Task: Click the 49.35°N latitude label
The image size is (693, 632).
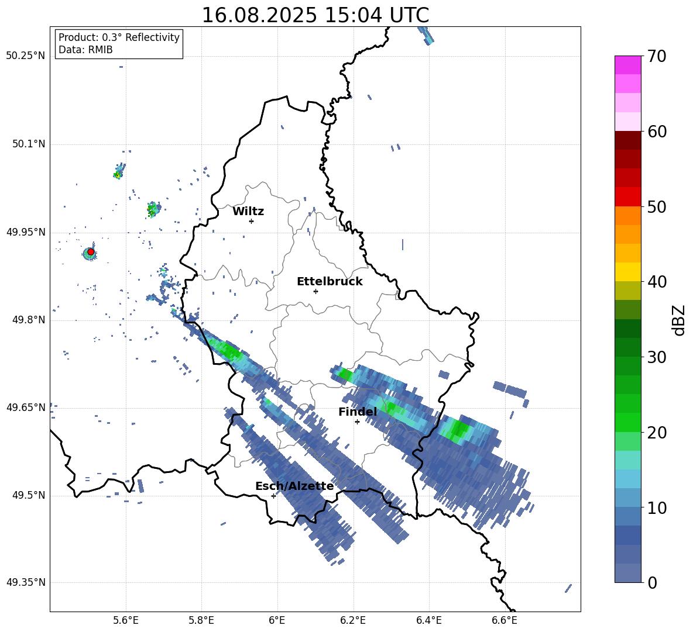Action: click(26, 582)
